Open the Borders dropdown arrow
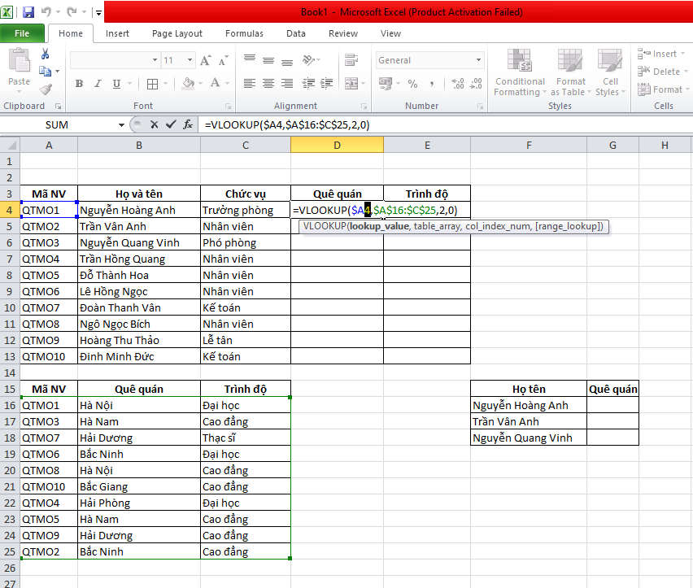693x588 pixels. [x=166, y=84]
